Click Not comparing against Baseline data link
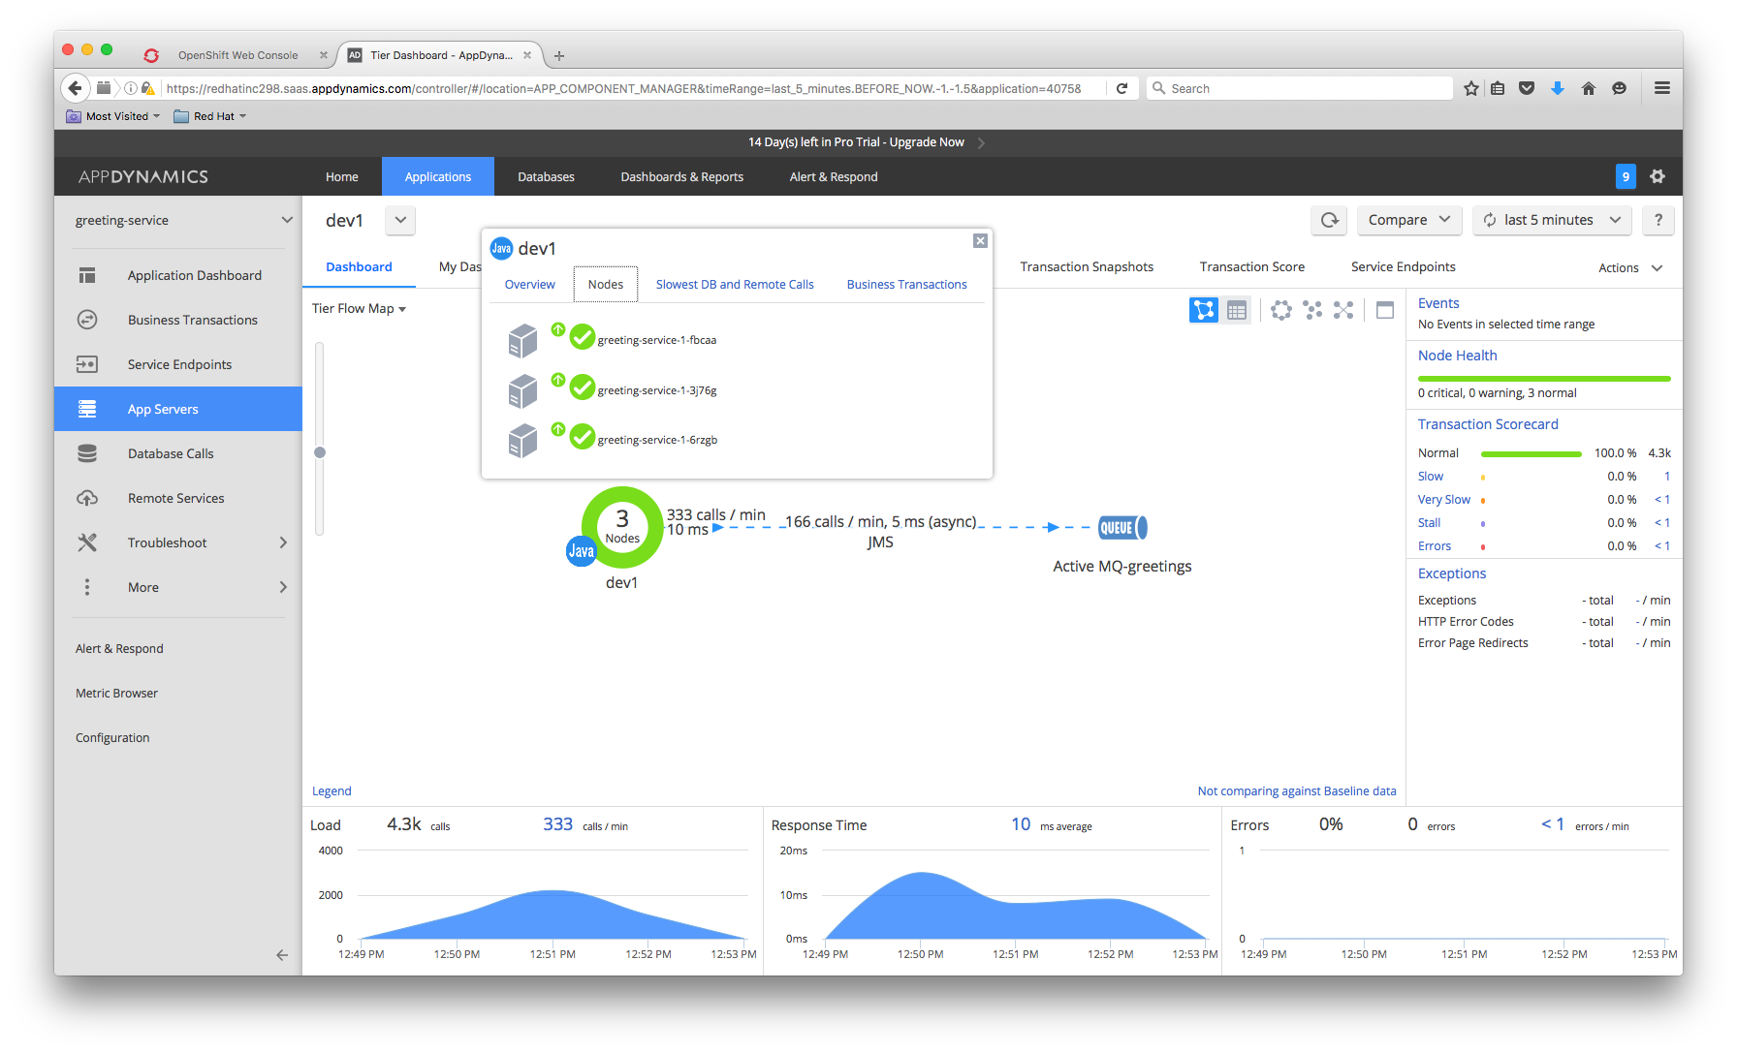The height and width of the screenshot is (1053, 1737). coord(1296,790)
